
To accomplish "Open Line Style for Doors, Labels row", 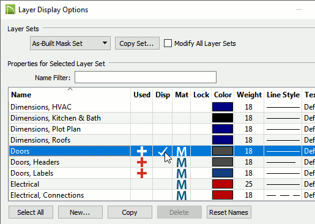I will pyautogui.click(x=283, y=173).
